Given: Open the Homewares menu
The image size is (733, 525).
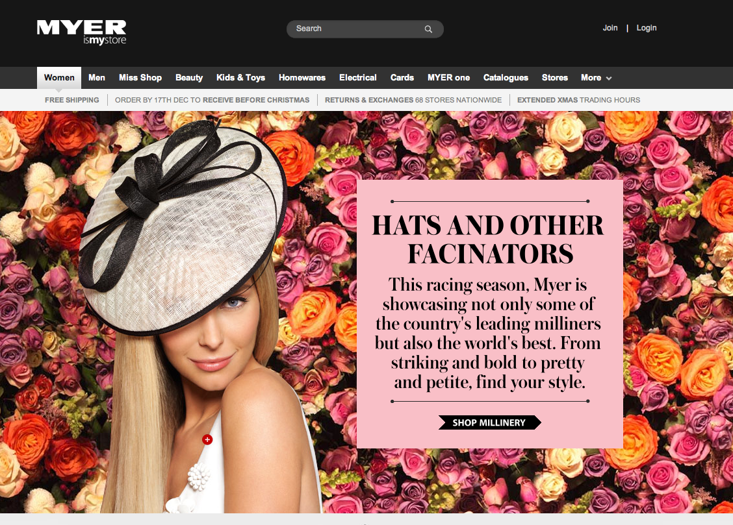Looking at the screenshot, I should pyautogui.click(x=302, y=77).
